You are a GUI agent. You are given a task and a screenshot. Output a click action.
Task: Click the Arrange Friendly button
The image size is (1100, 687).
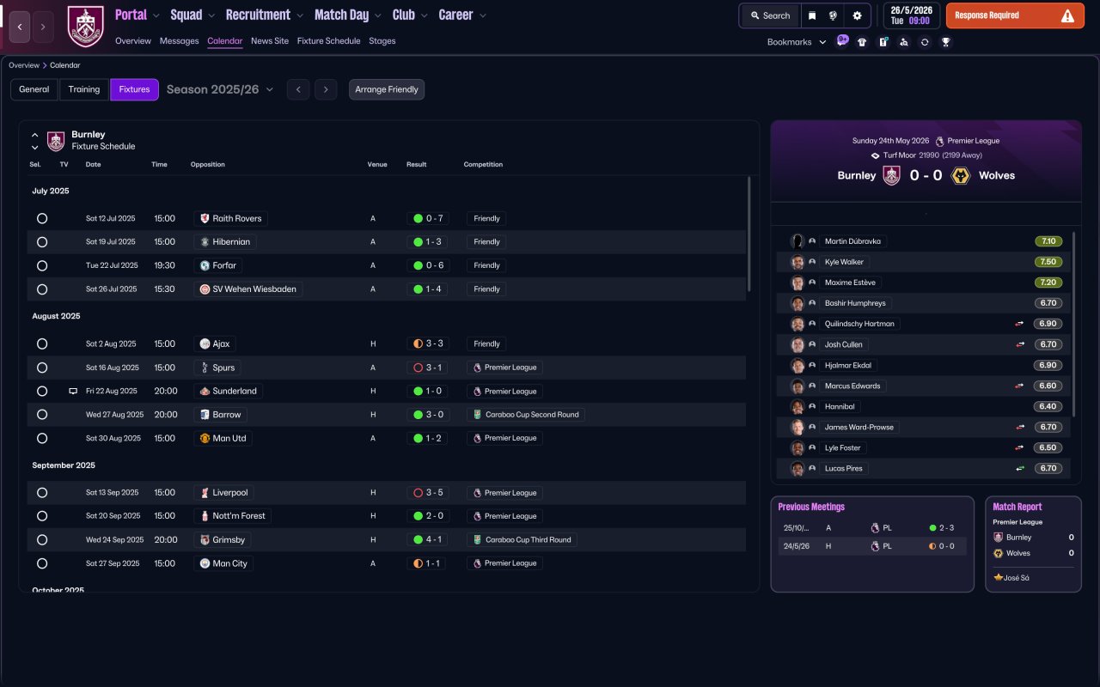click(387, 89)
